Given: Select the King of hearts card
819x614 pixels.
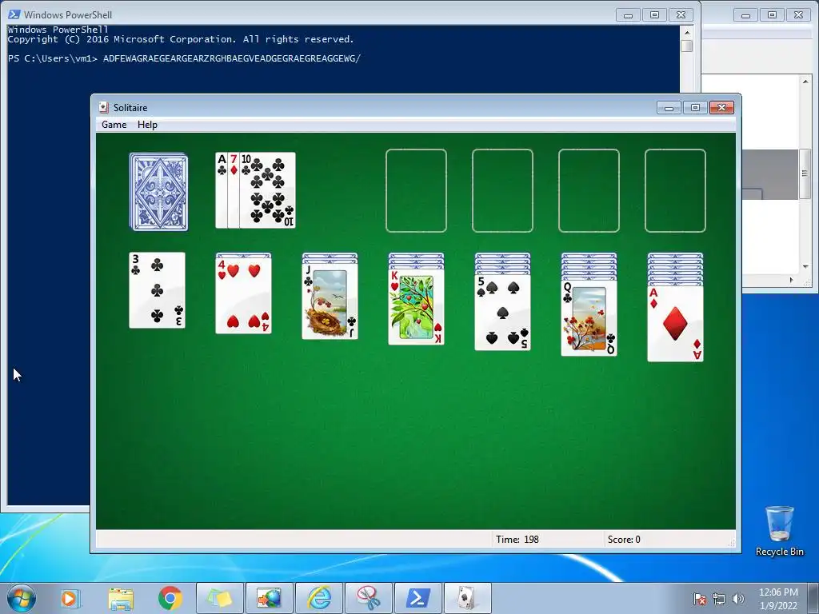Looking at the screenshot, I should click(416, 307).
